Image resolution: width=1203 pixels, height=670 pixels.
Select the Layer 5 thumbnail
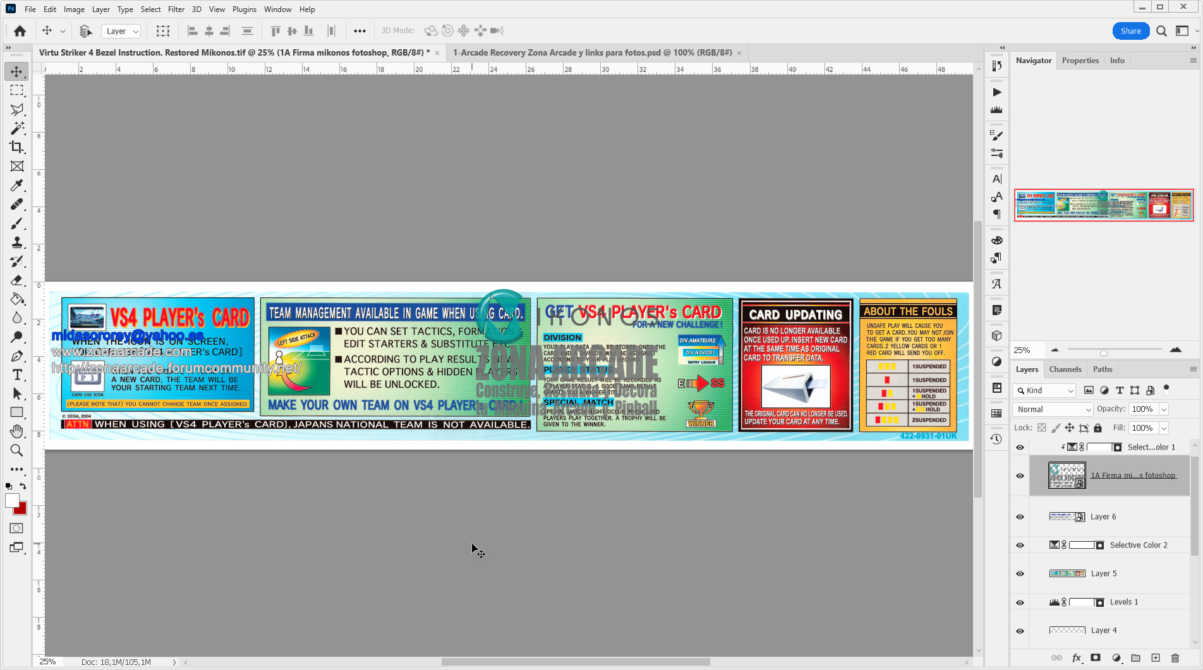[x=1067, y=573]
